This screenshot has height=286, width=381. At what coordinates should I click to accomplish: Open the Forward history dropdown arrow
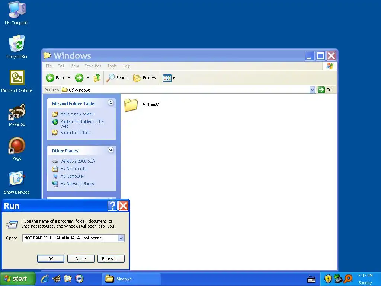(88, 78)
